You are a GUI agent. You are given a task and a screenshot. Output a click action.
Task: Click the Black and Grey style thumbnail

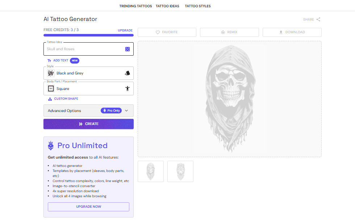pos(51,73)
